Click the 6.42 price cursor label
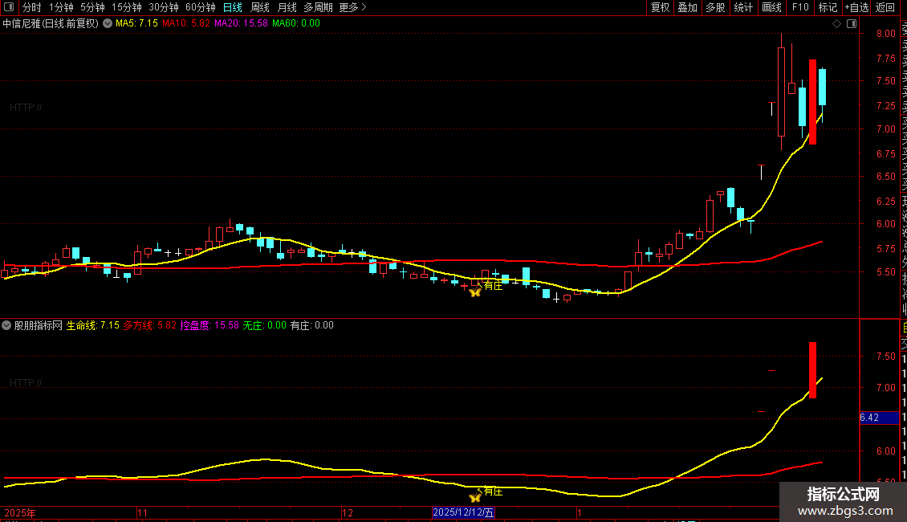The height and width of the screenshot is (522, 907). [879, 418]
